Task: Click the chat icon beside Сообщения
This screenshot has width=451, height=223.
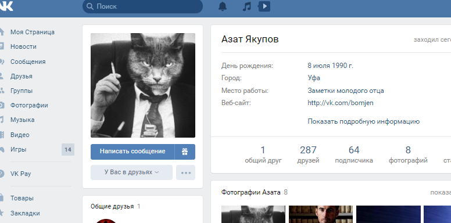Action: click(1, 62)
